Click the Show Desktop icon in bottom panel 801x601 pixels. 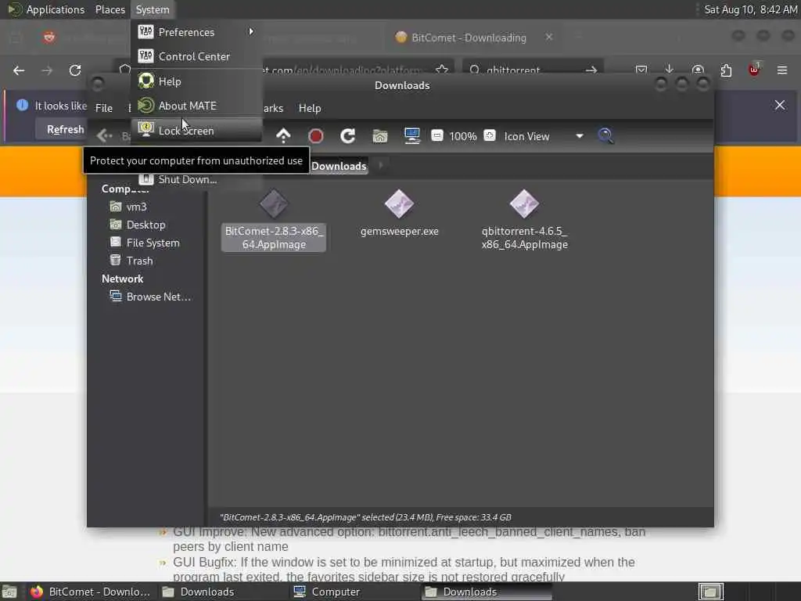[9, 592]
